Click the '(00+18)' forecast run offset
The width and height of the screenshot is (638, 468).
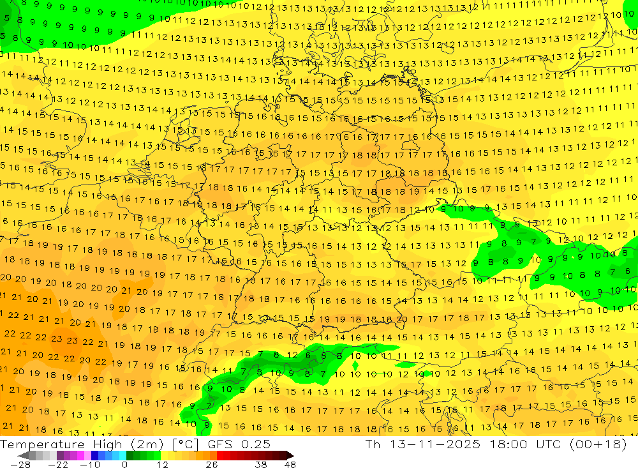click(598, 444)
